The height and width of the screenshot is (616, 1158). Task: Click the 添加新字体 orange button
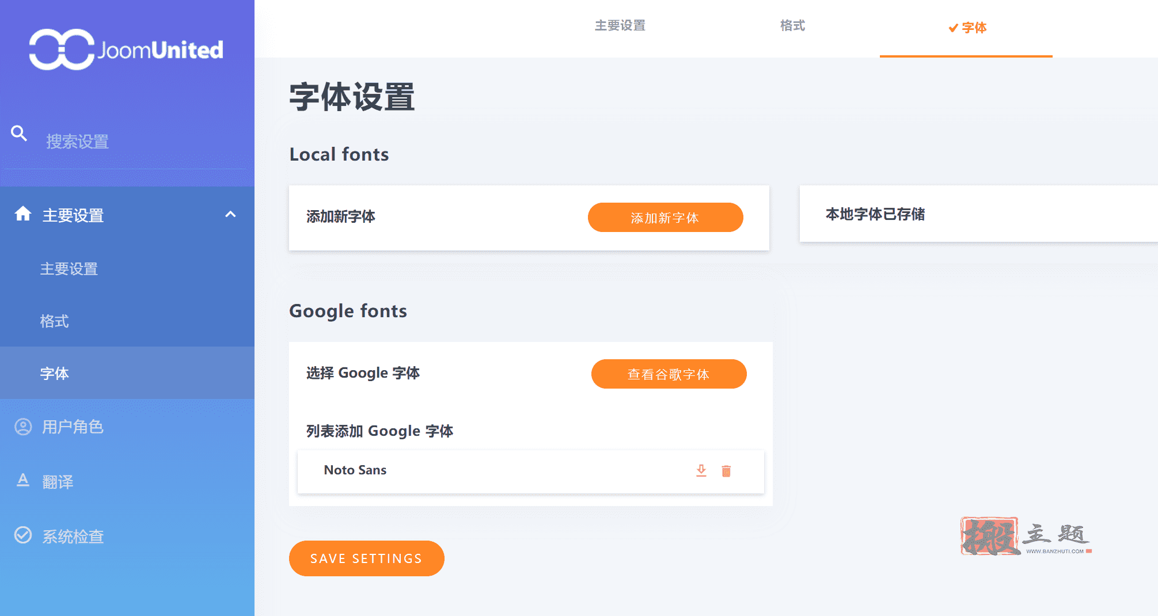666,218
